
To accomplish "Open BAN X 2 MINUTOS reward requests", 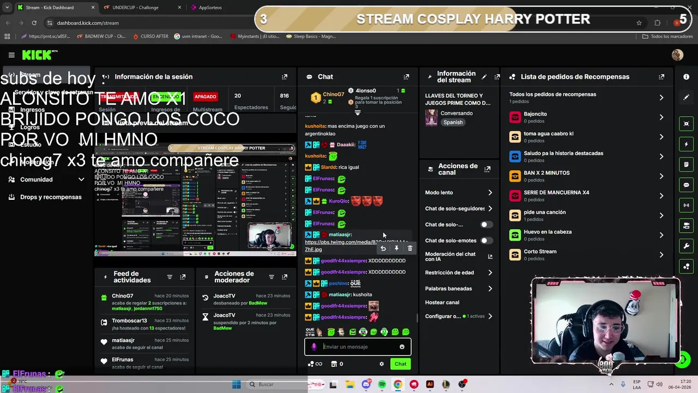I will [587, 176].
